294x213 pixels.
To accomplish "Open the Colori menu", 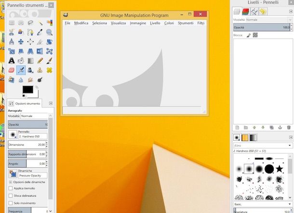I will click(x=169, y=23).
